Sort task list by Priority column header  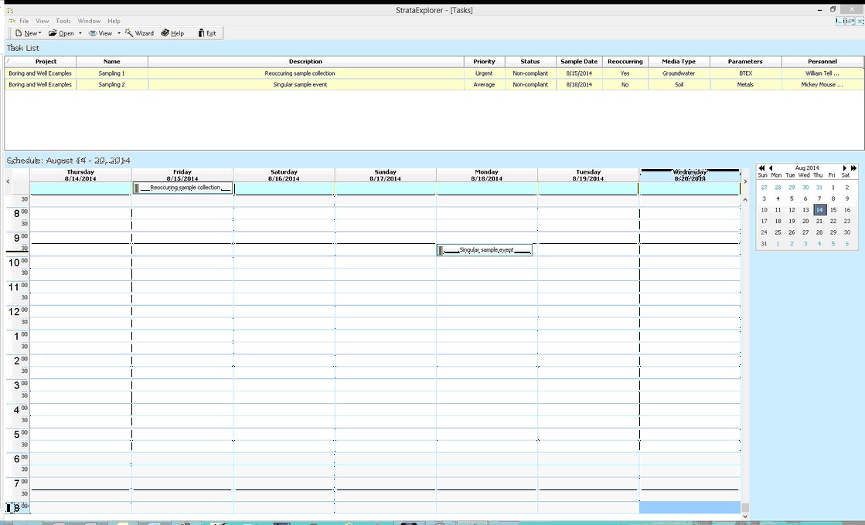click(484, 61)
